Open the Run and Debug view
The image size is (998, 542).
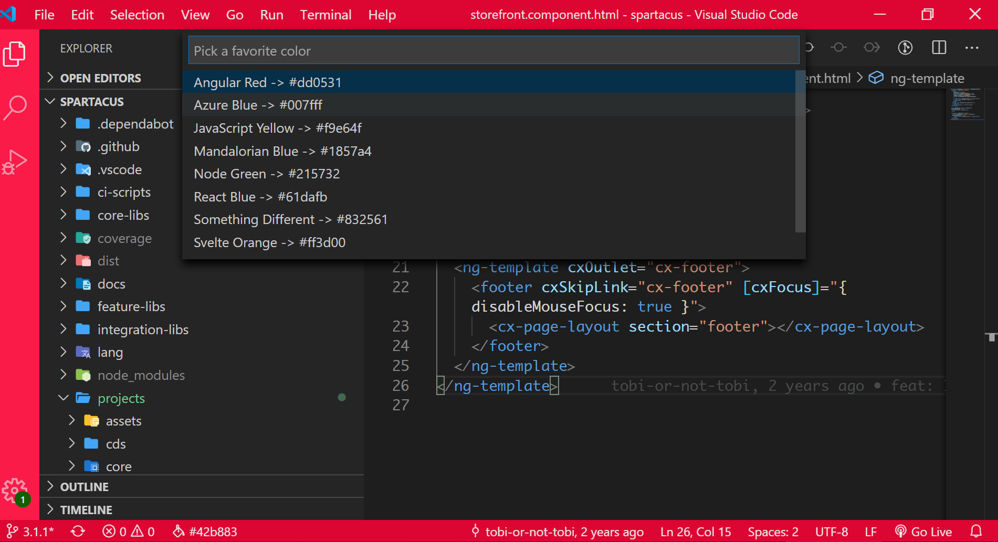15,162
